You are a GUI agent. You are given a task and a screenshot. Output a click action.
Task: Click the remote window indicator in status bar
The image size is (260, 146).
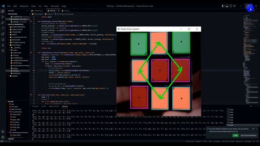[2, 142]
